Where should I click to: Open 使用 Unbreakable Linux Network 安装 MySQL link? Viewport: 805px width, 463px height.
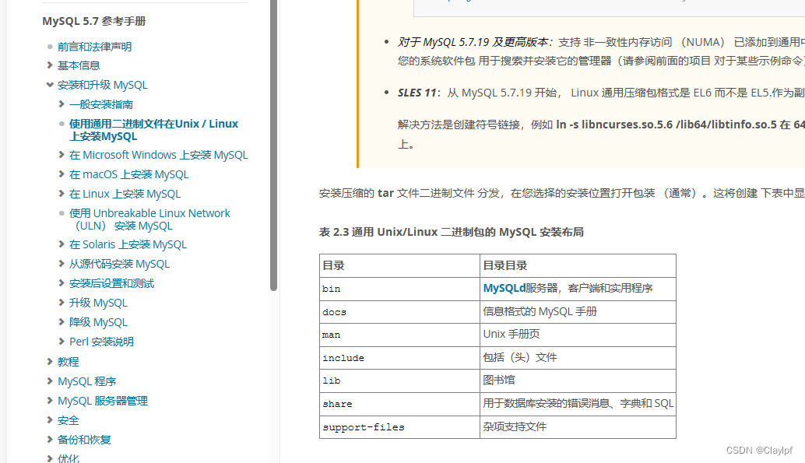[x=149, y=219]
